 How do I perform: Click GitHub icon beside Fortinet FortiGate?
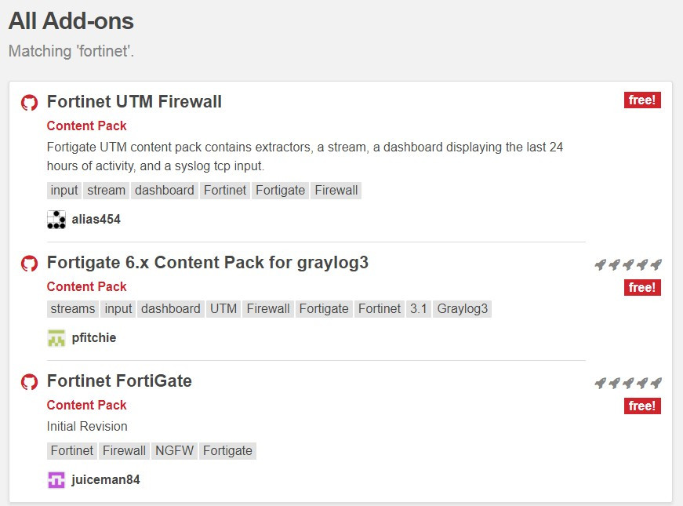[29, 382]
